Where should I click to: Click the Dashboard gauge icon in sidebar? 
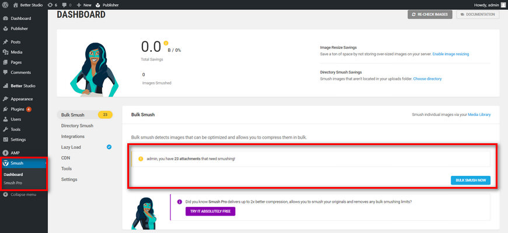click(x=5, y=19)
